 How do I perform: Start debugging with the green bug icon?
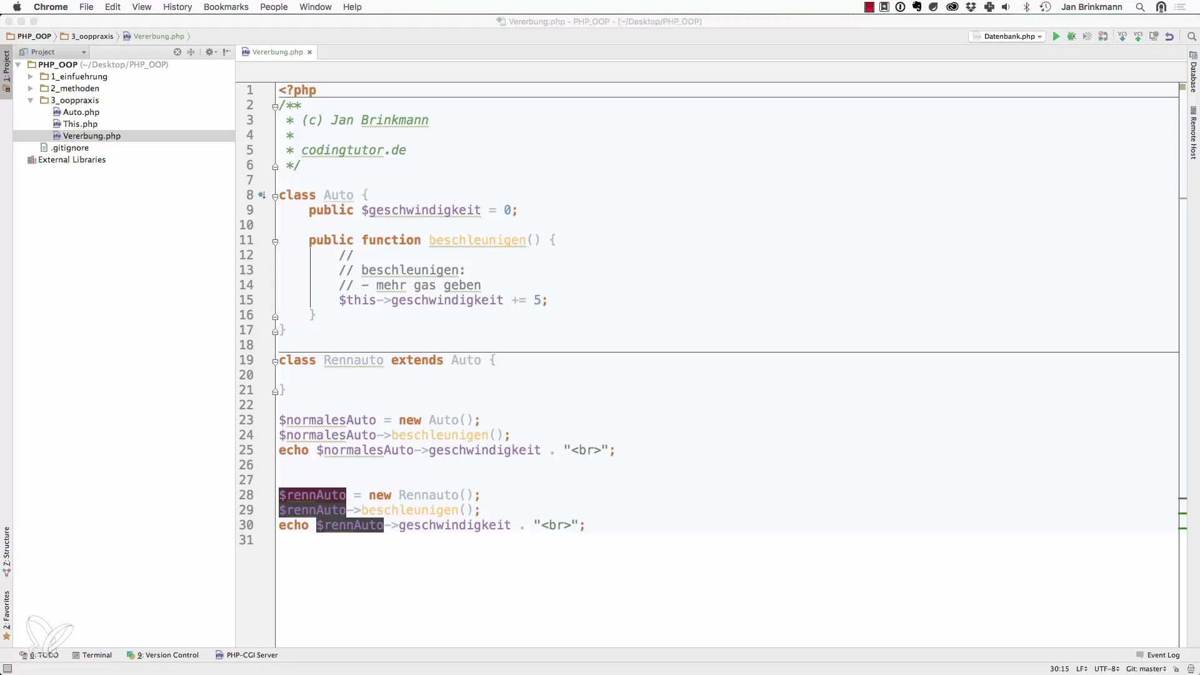[x=1072, y=36]
